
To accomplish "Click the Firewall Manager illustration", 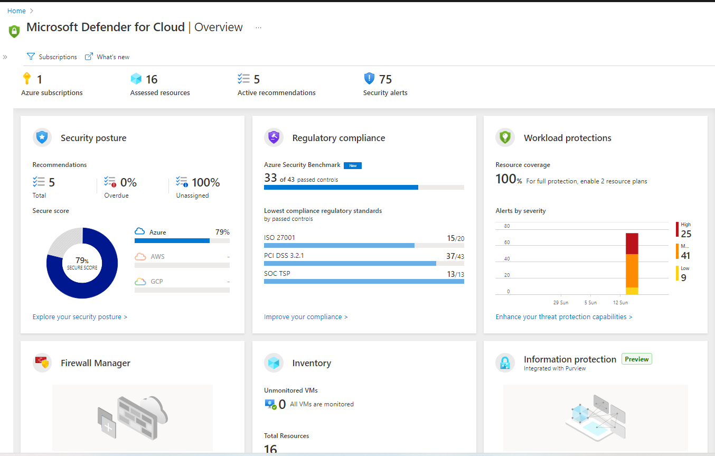I will 133,417.
